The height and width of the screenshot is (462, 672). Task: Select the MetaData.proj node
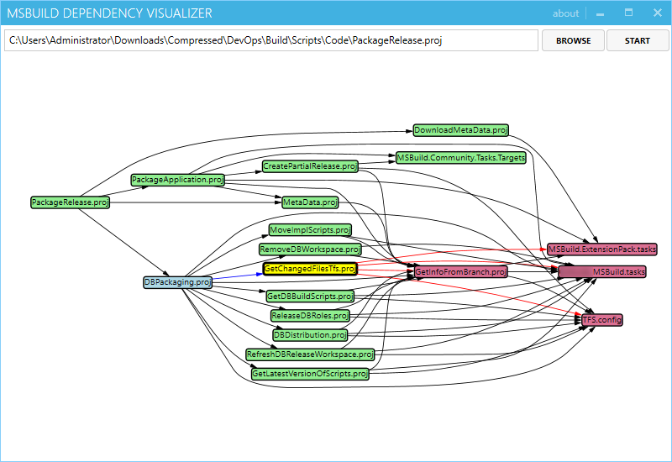click(309, 202)
